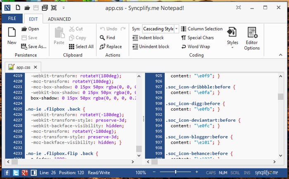Image resolution: width=289 pixels, height=179 pixels.
Task: Click the Open folder icon in title bar
Action: pos(27,8)
